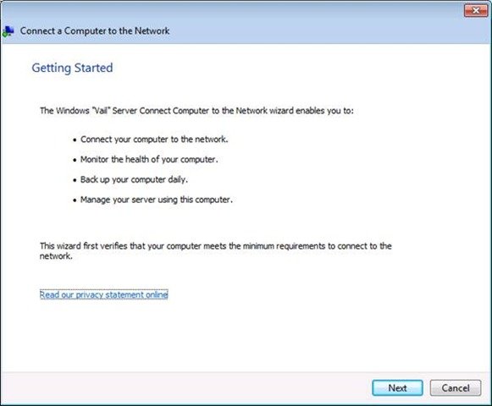Click 'Monitor the health of your computer' item

pos(149,159)
